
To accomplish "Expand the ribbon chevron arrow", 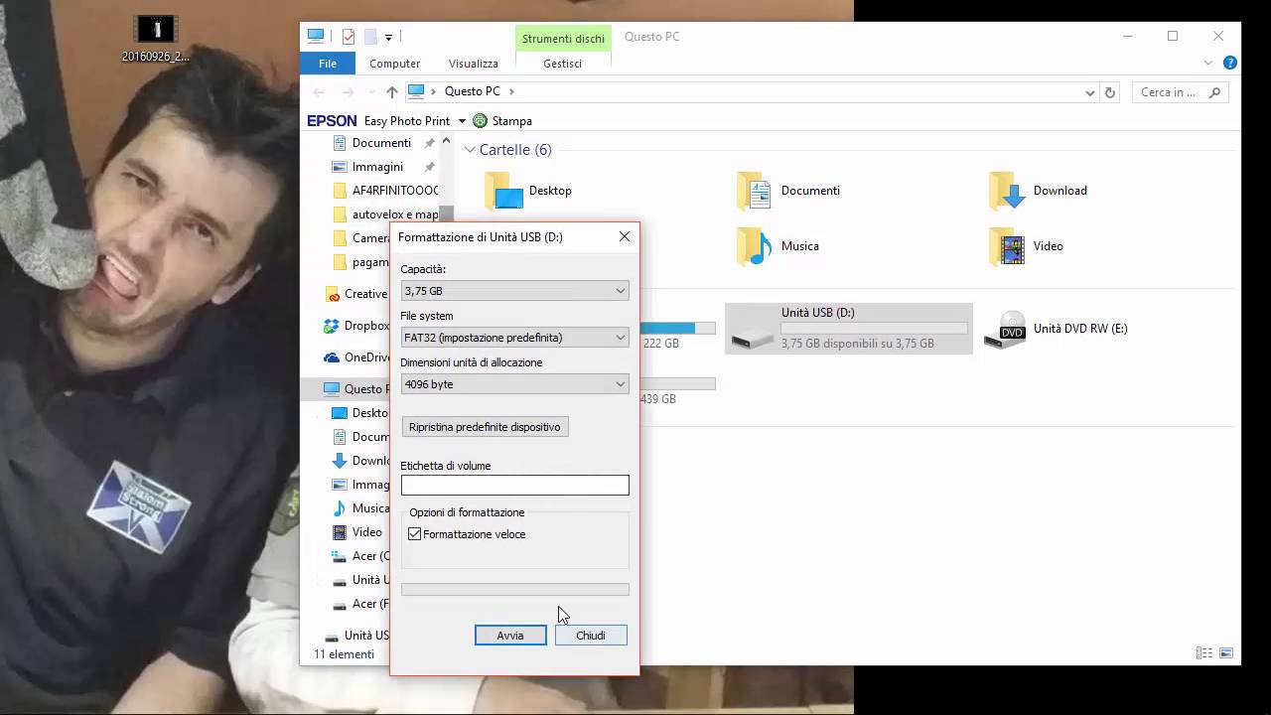I will [x=1208, y=63].
